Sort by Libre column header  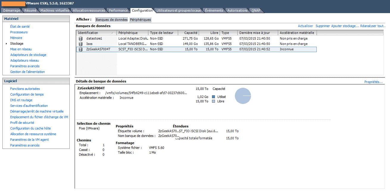tap(210, 33)
